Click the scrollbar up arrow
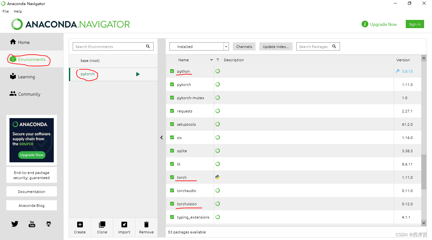 (424, 58)
